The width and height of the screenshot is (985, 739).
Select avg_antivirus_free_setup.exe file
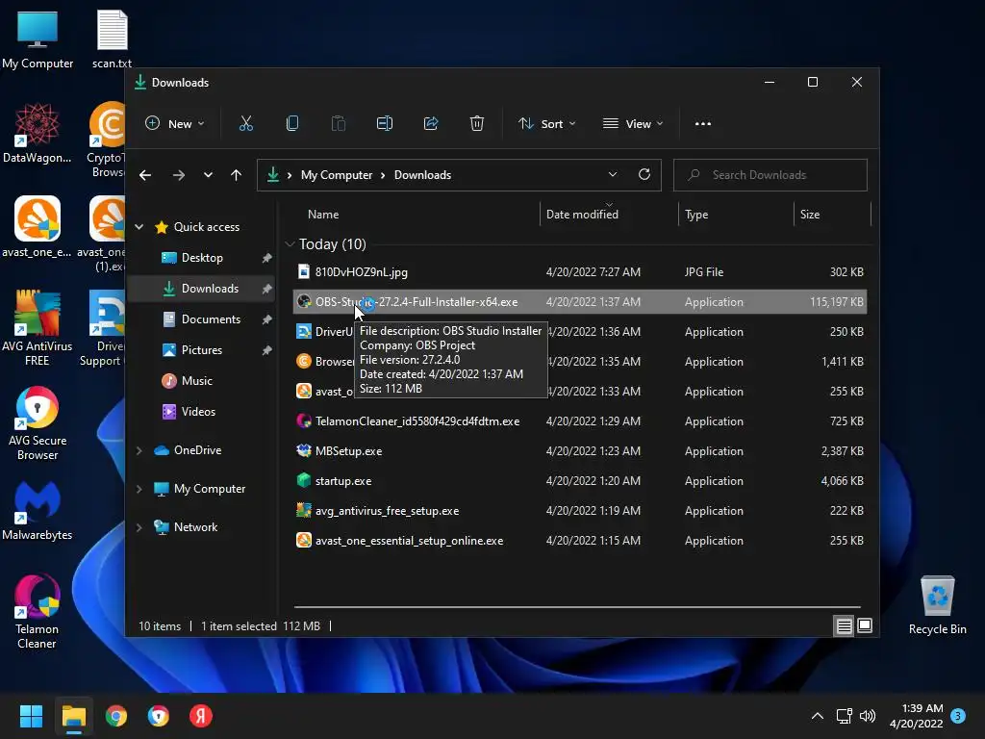[x=580, y=511]
